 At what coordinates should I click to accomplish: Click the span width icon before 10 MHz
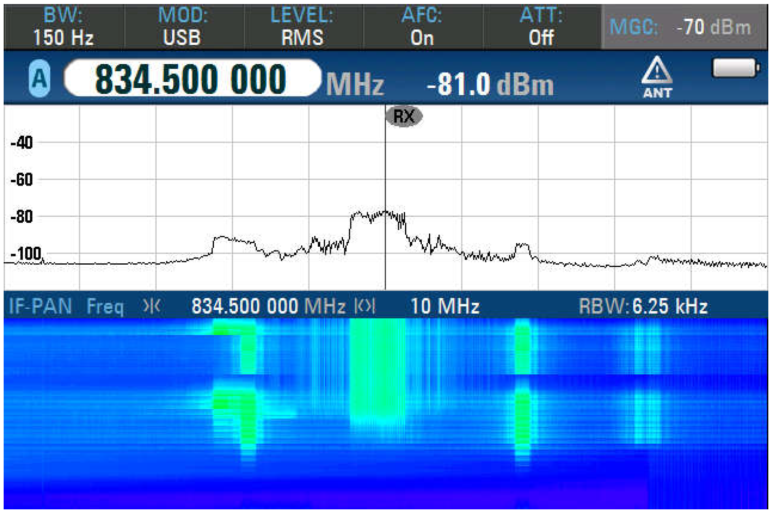(364, 306)
